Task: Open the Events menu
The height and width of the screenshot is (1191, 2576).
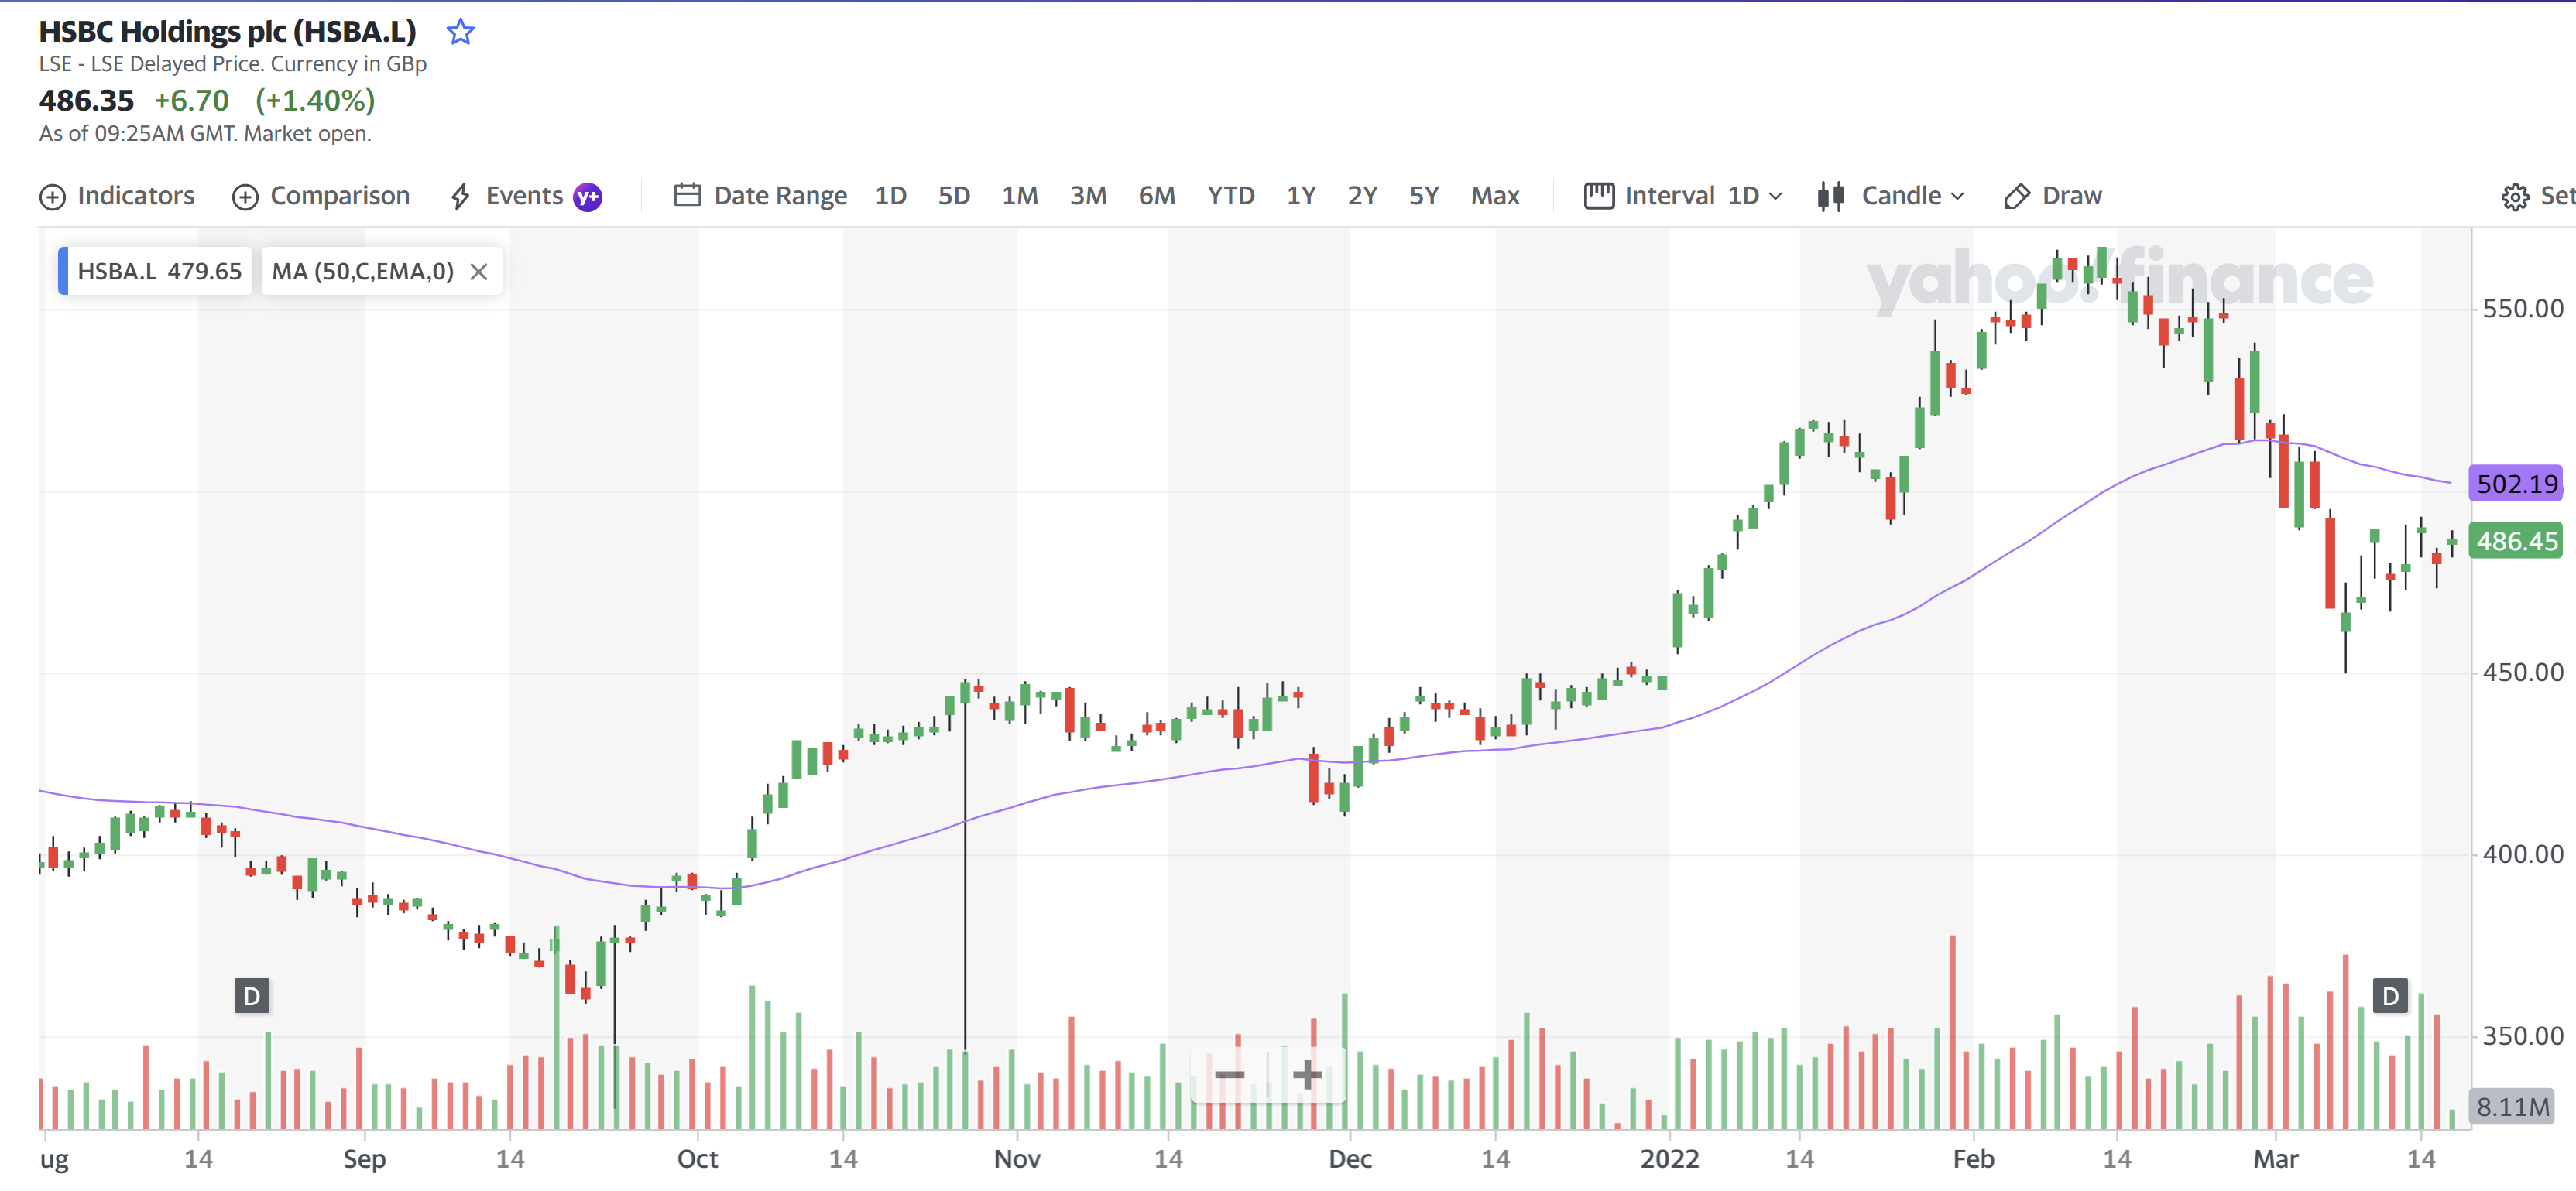Action: point(525,196)
